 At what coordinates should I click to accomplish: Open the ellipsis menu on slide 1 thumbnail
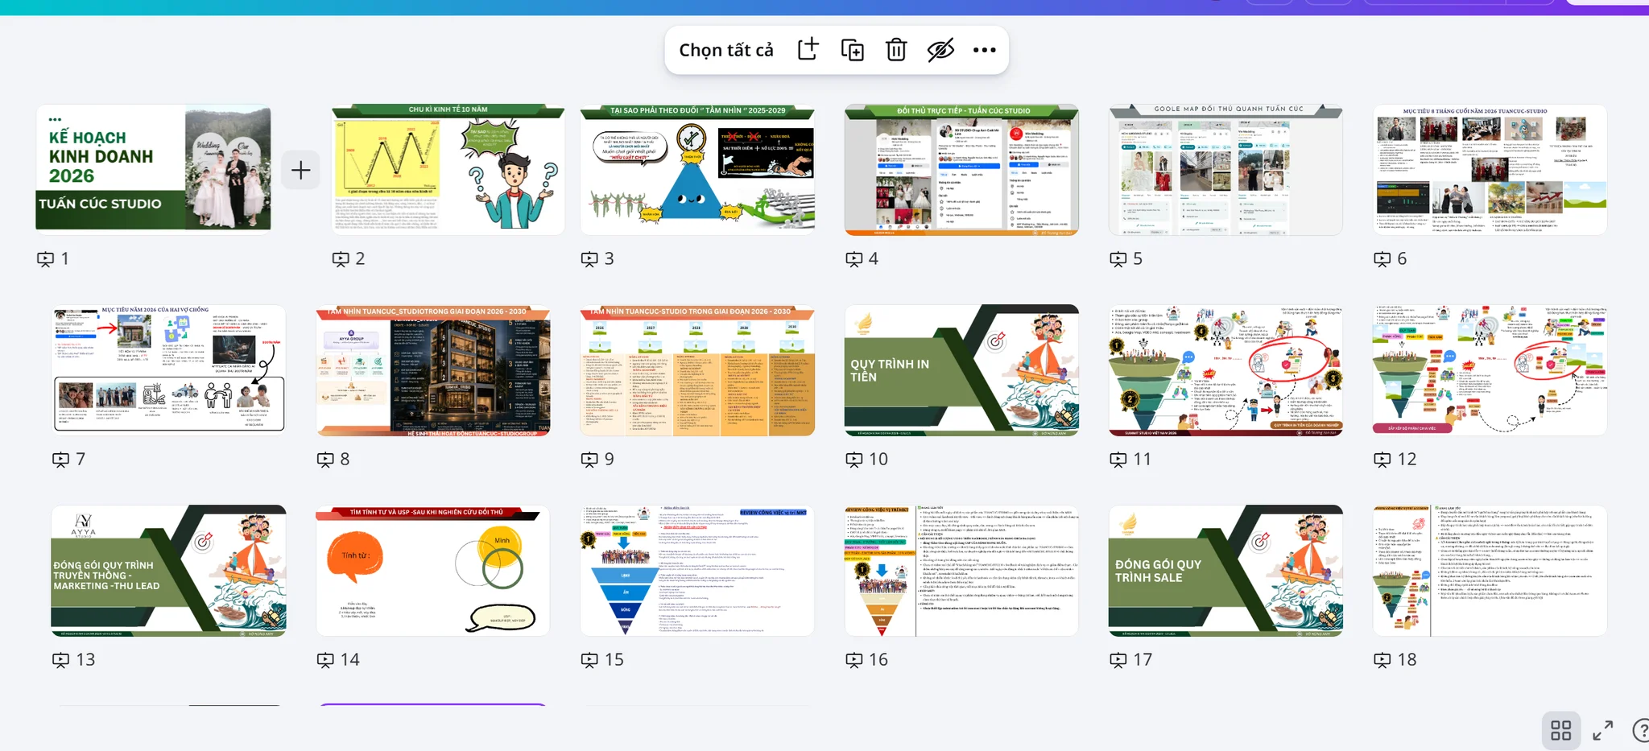point(55,120)
